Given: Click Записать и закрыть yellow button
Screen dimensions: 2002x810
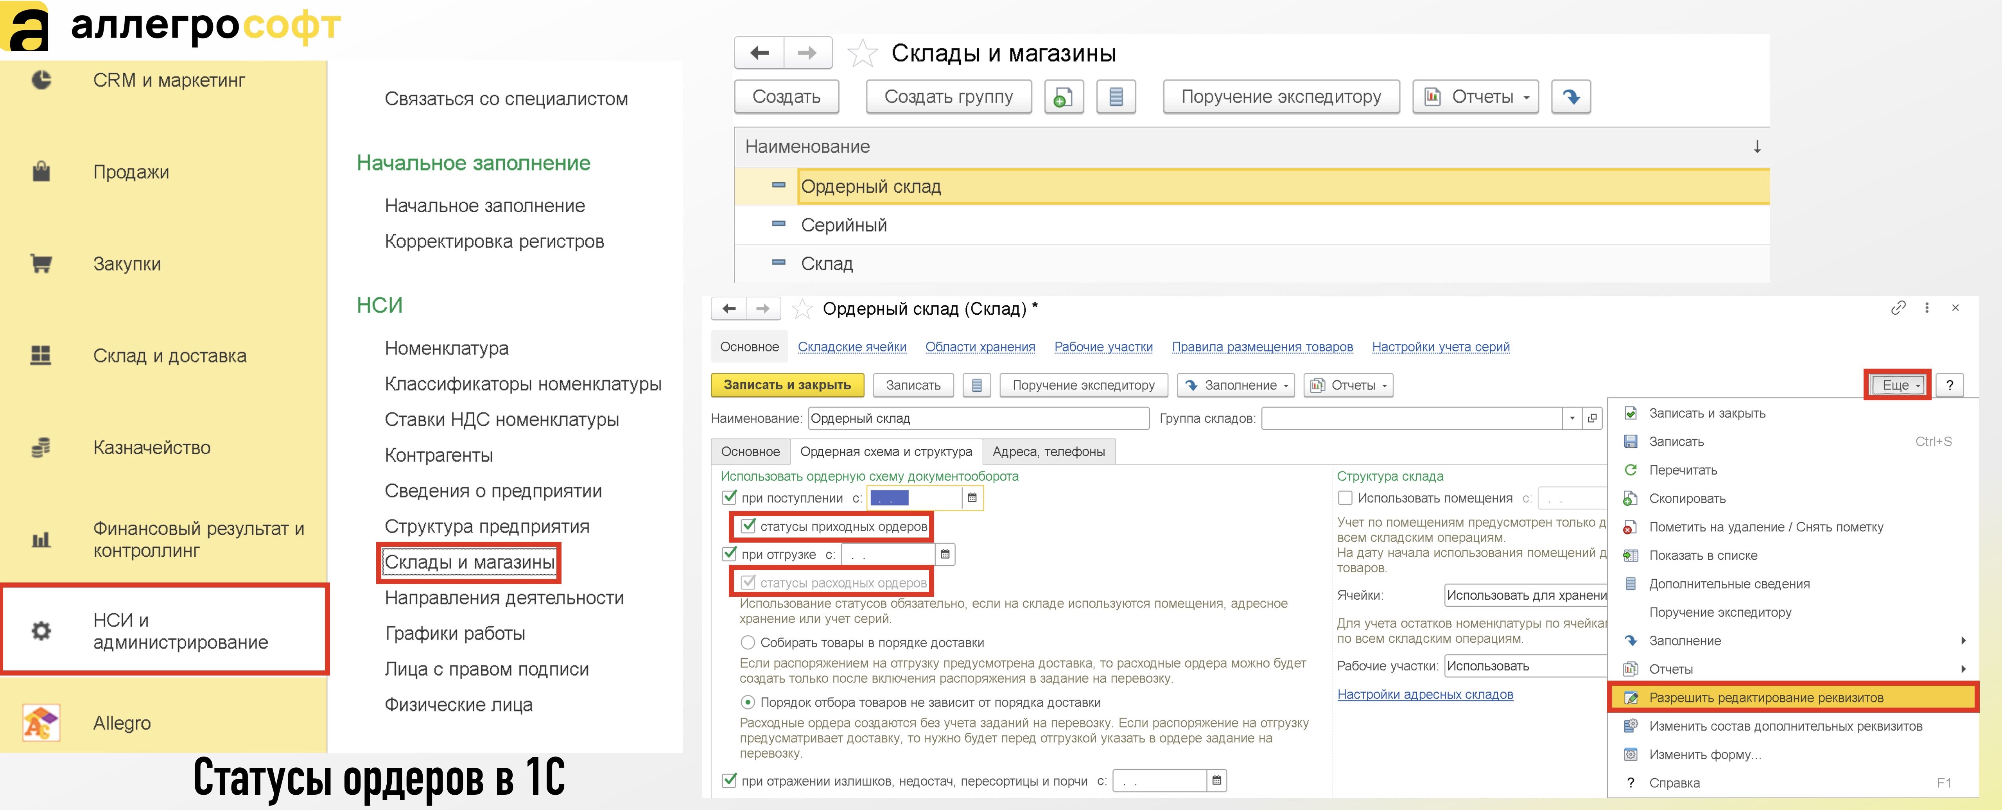Looking at the screenshot, I should pos(787,385).
